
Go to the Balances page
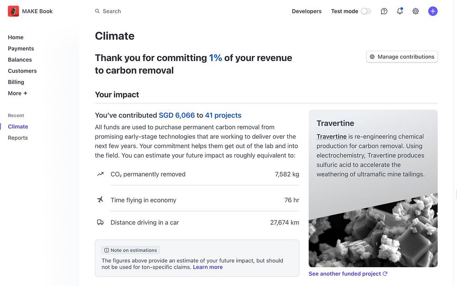click(x=20, y=60)
